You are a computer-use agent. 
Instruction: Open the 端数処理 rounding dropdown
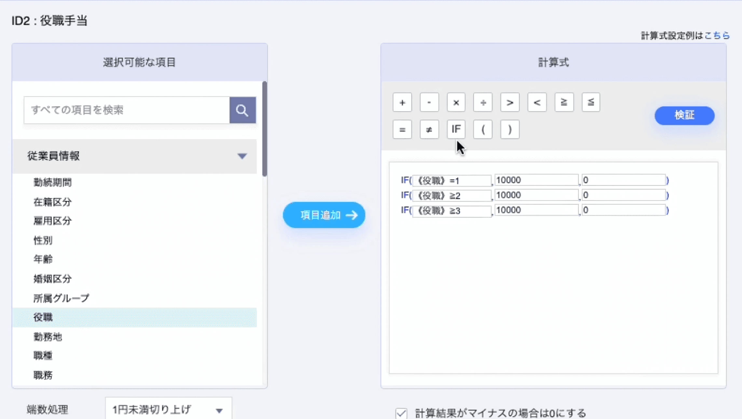[168, 410]
